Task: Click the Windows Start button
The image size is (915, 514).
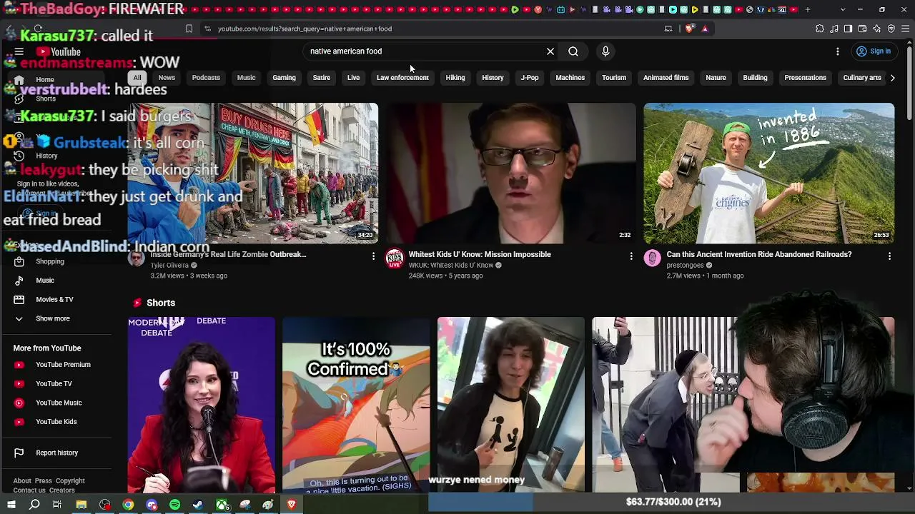Action: [11, 505]
